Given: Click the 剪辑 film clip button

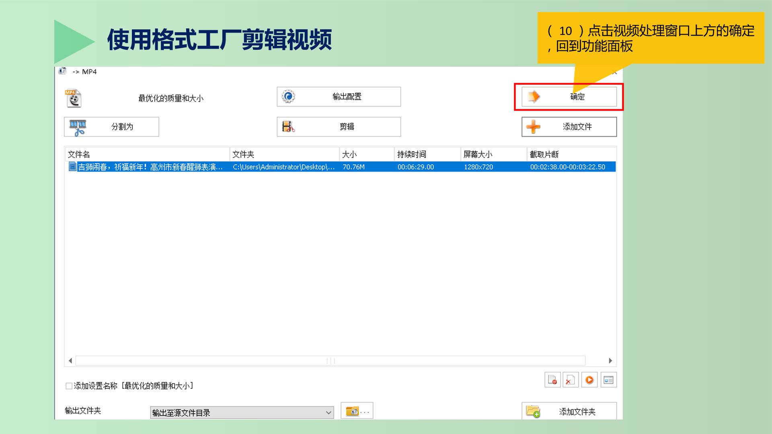Looking at the screenshot, I should tap(339, 127).
